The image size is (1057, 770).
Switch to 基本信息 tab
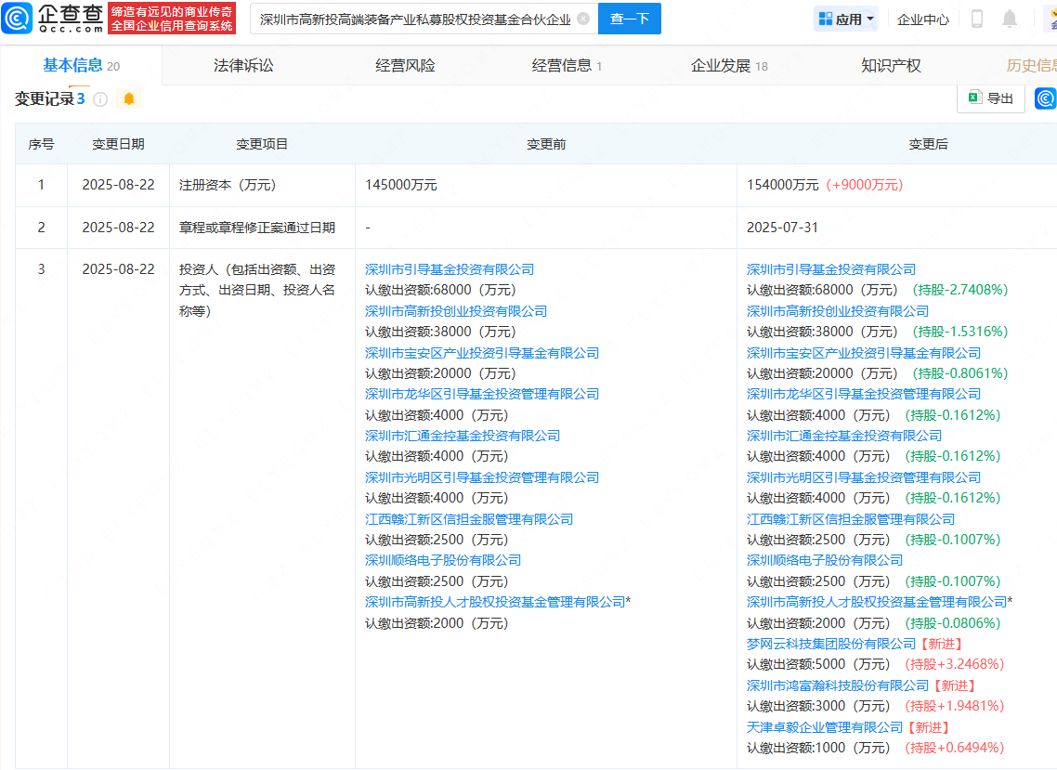point(81,65)
